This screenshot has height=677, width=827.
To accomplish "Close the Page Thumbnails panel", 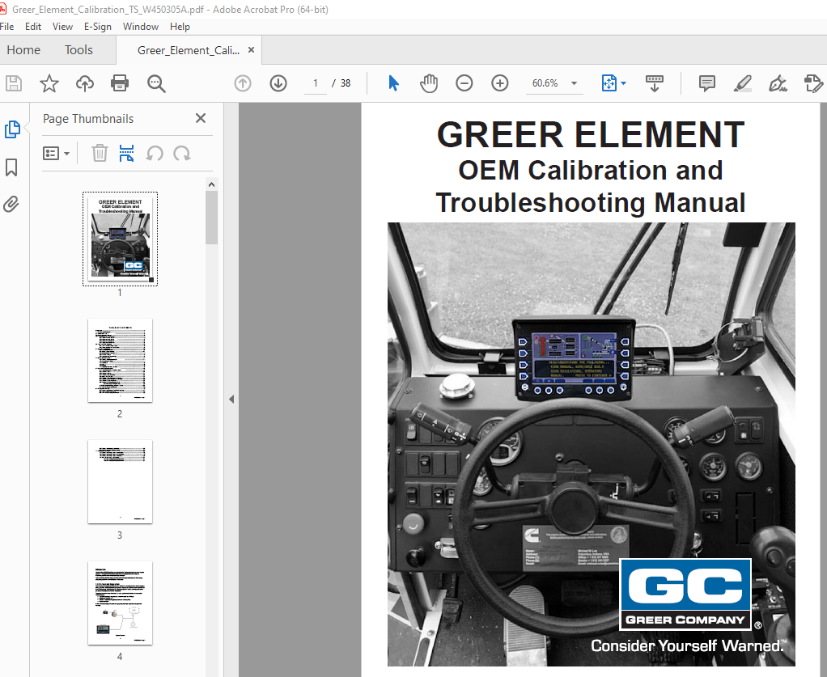I will (201, 118).
